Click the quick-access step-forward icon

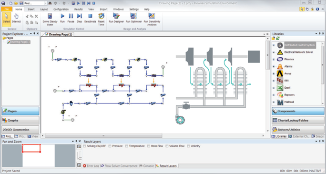tap(89, 3)
